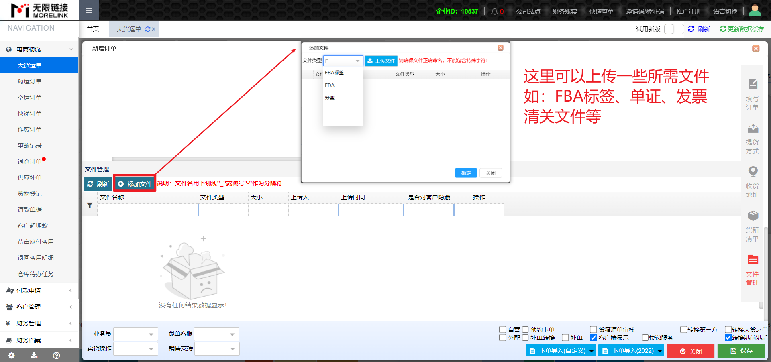This screenshot has height=362, width=771.
Task: Click the horizontal scrollbar above 文件管理
Action: coord(206,159)
